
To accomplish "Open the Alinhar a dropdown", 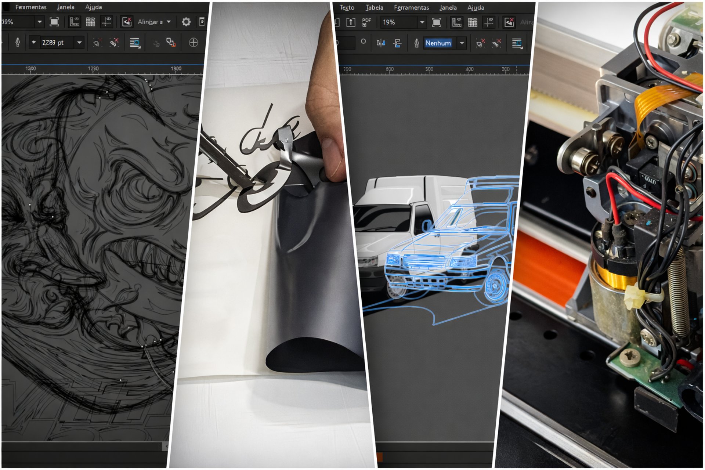I will click(x=154, y=22).
